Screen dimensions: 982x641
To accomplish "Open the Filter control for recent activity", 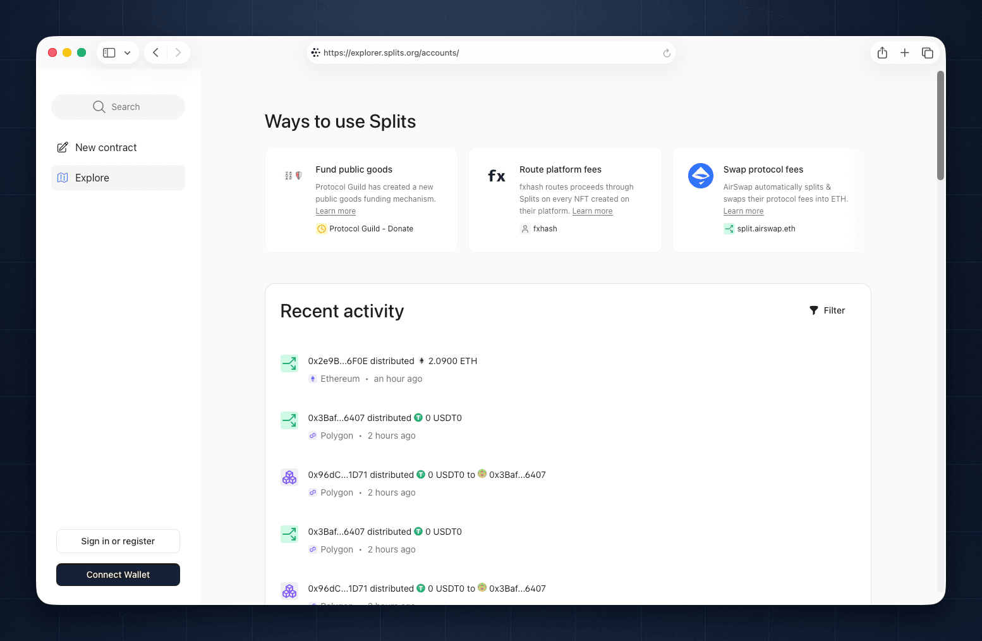I will (x=827, y=310).
